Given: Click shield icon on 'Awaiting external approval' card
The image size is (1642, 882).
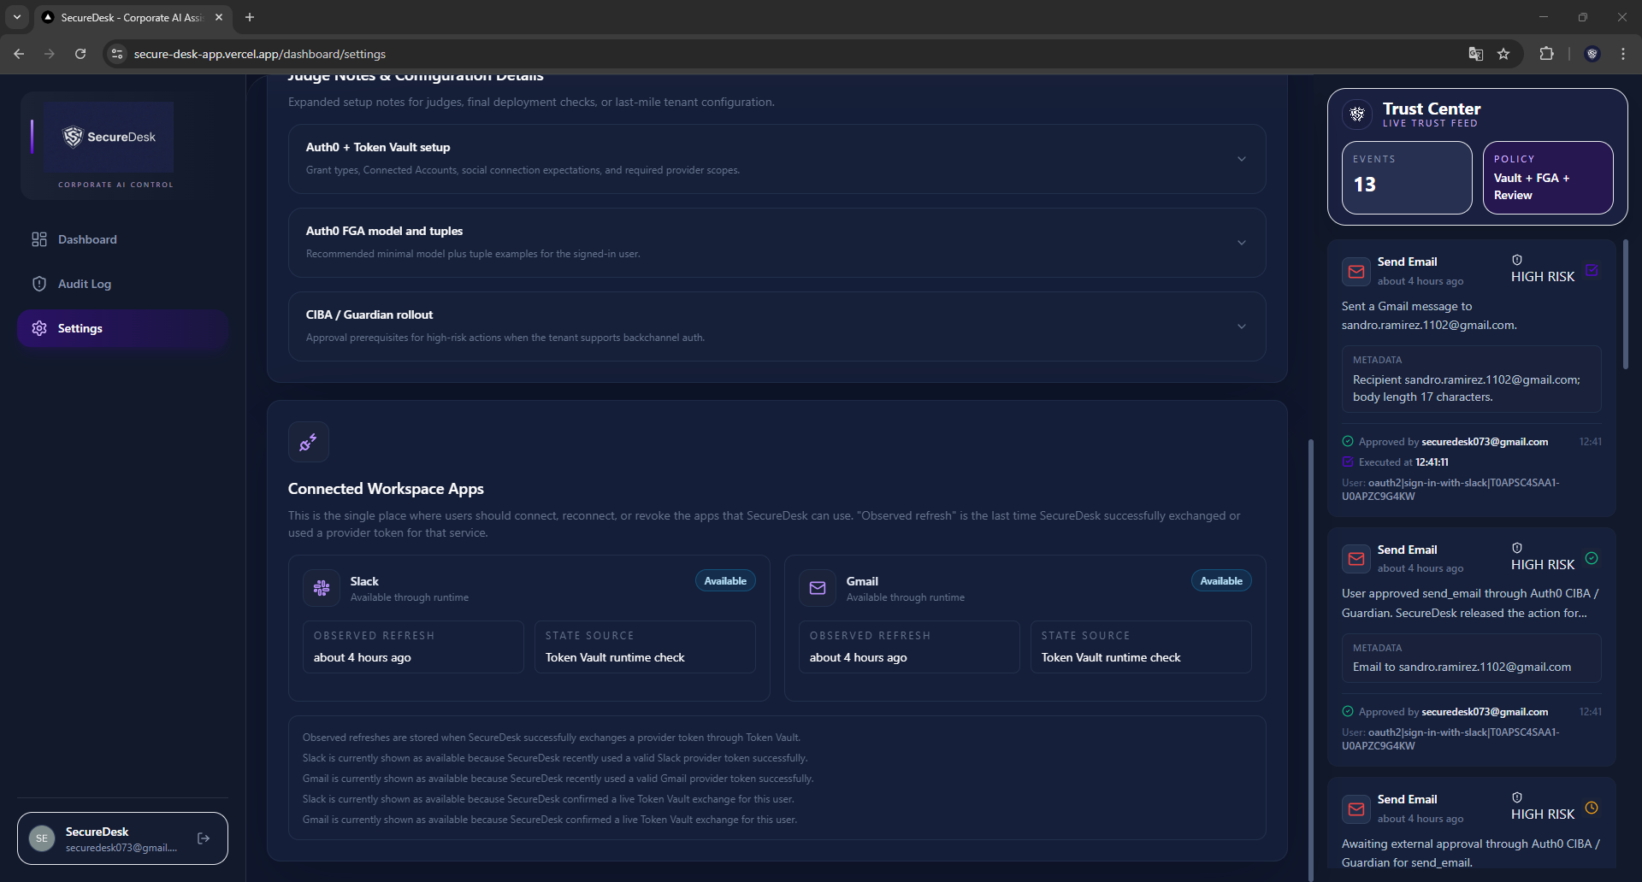Looking at the screenshot, I should pyautogui.click(x=1517, y=797).
